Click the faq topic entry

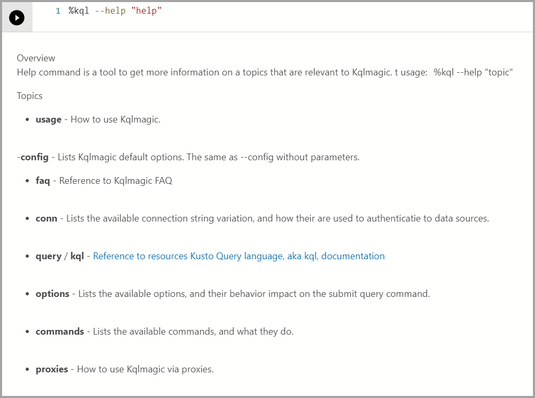[42, 180]
